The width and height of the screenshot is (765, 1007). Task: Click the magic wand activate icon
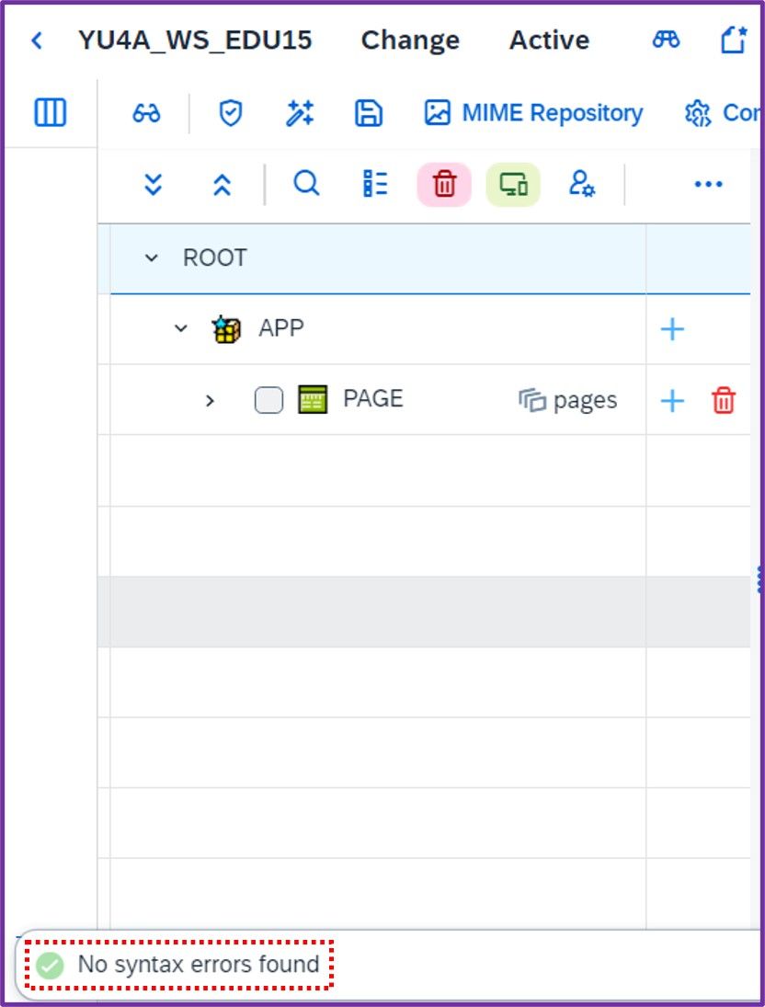point(300,113)
